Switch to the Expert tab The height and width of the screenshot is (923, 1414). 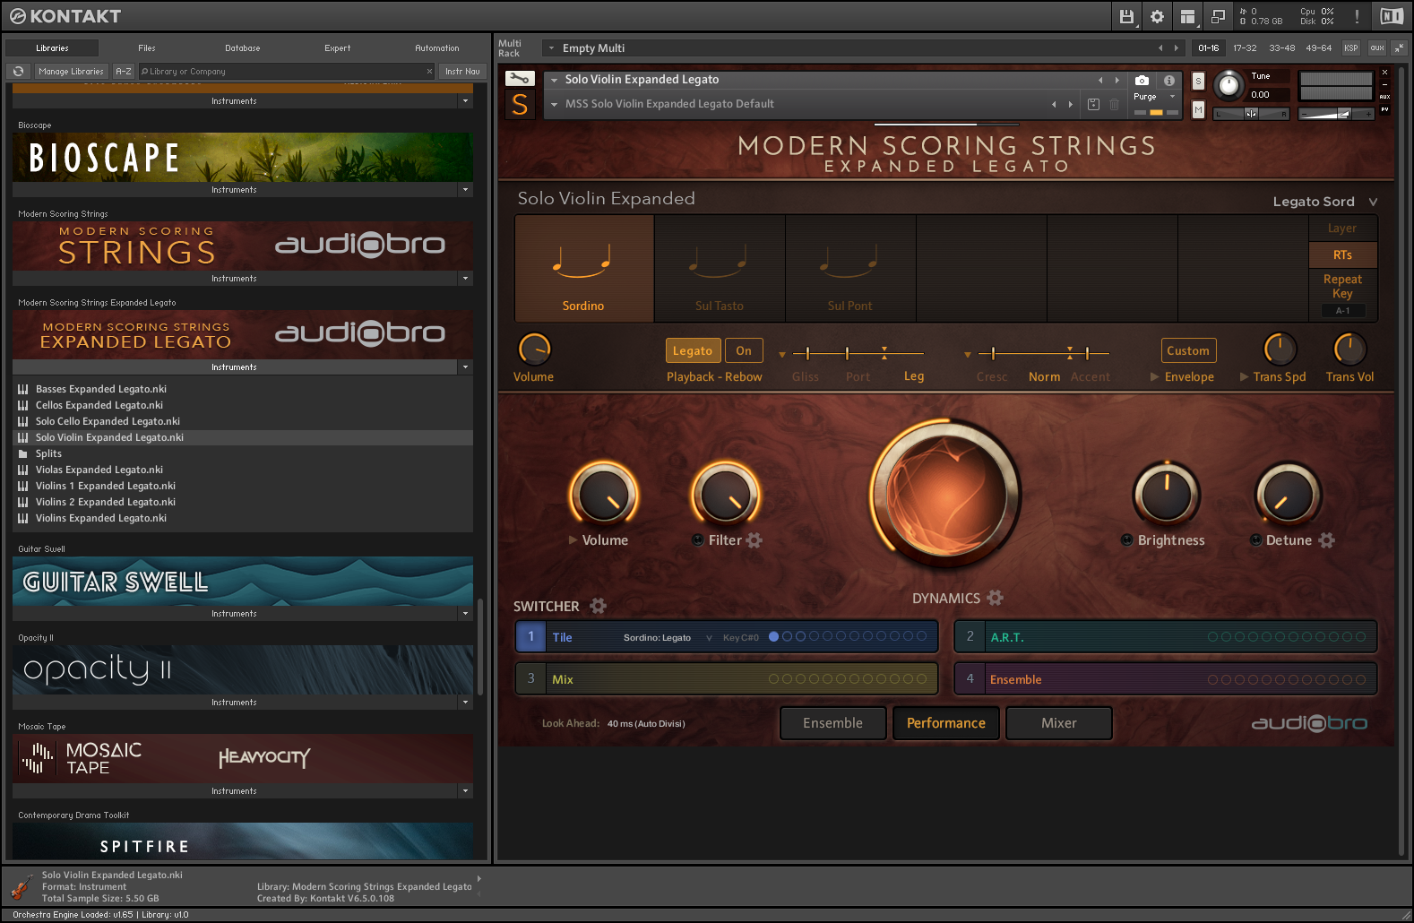pyautogui.click(x=338, y=48)
